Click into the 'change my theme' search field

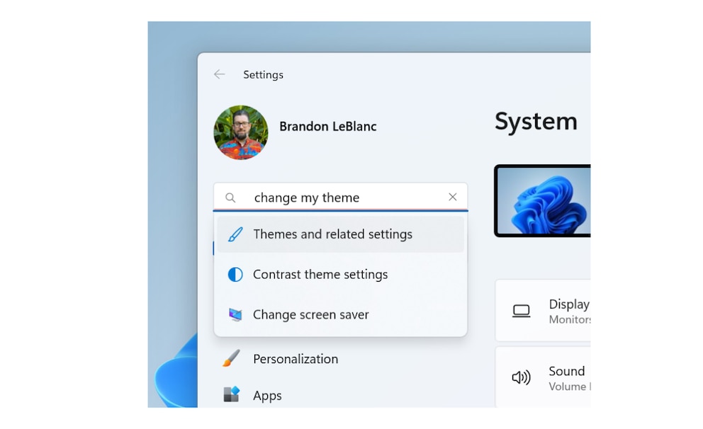(341, 197)
